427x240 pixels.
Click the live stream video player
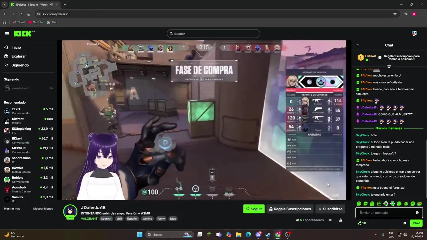click(204, 120)
